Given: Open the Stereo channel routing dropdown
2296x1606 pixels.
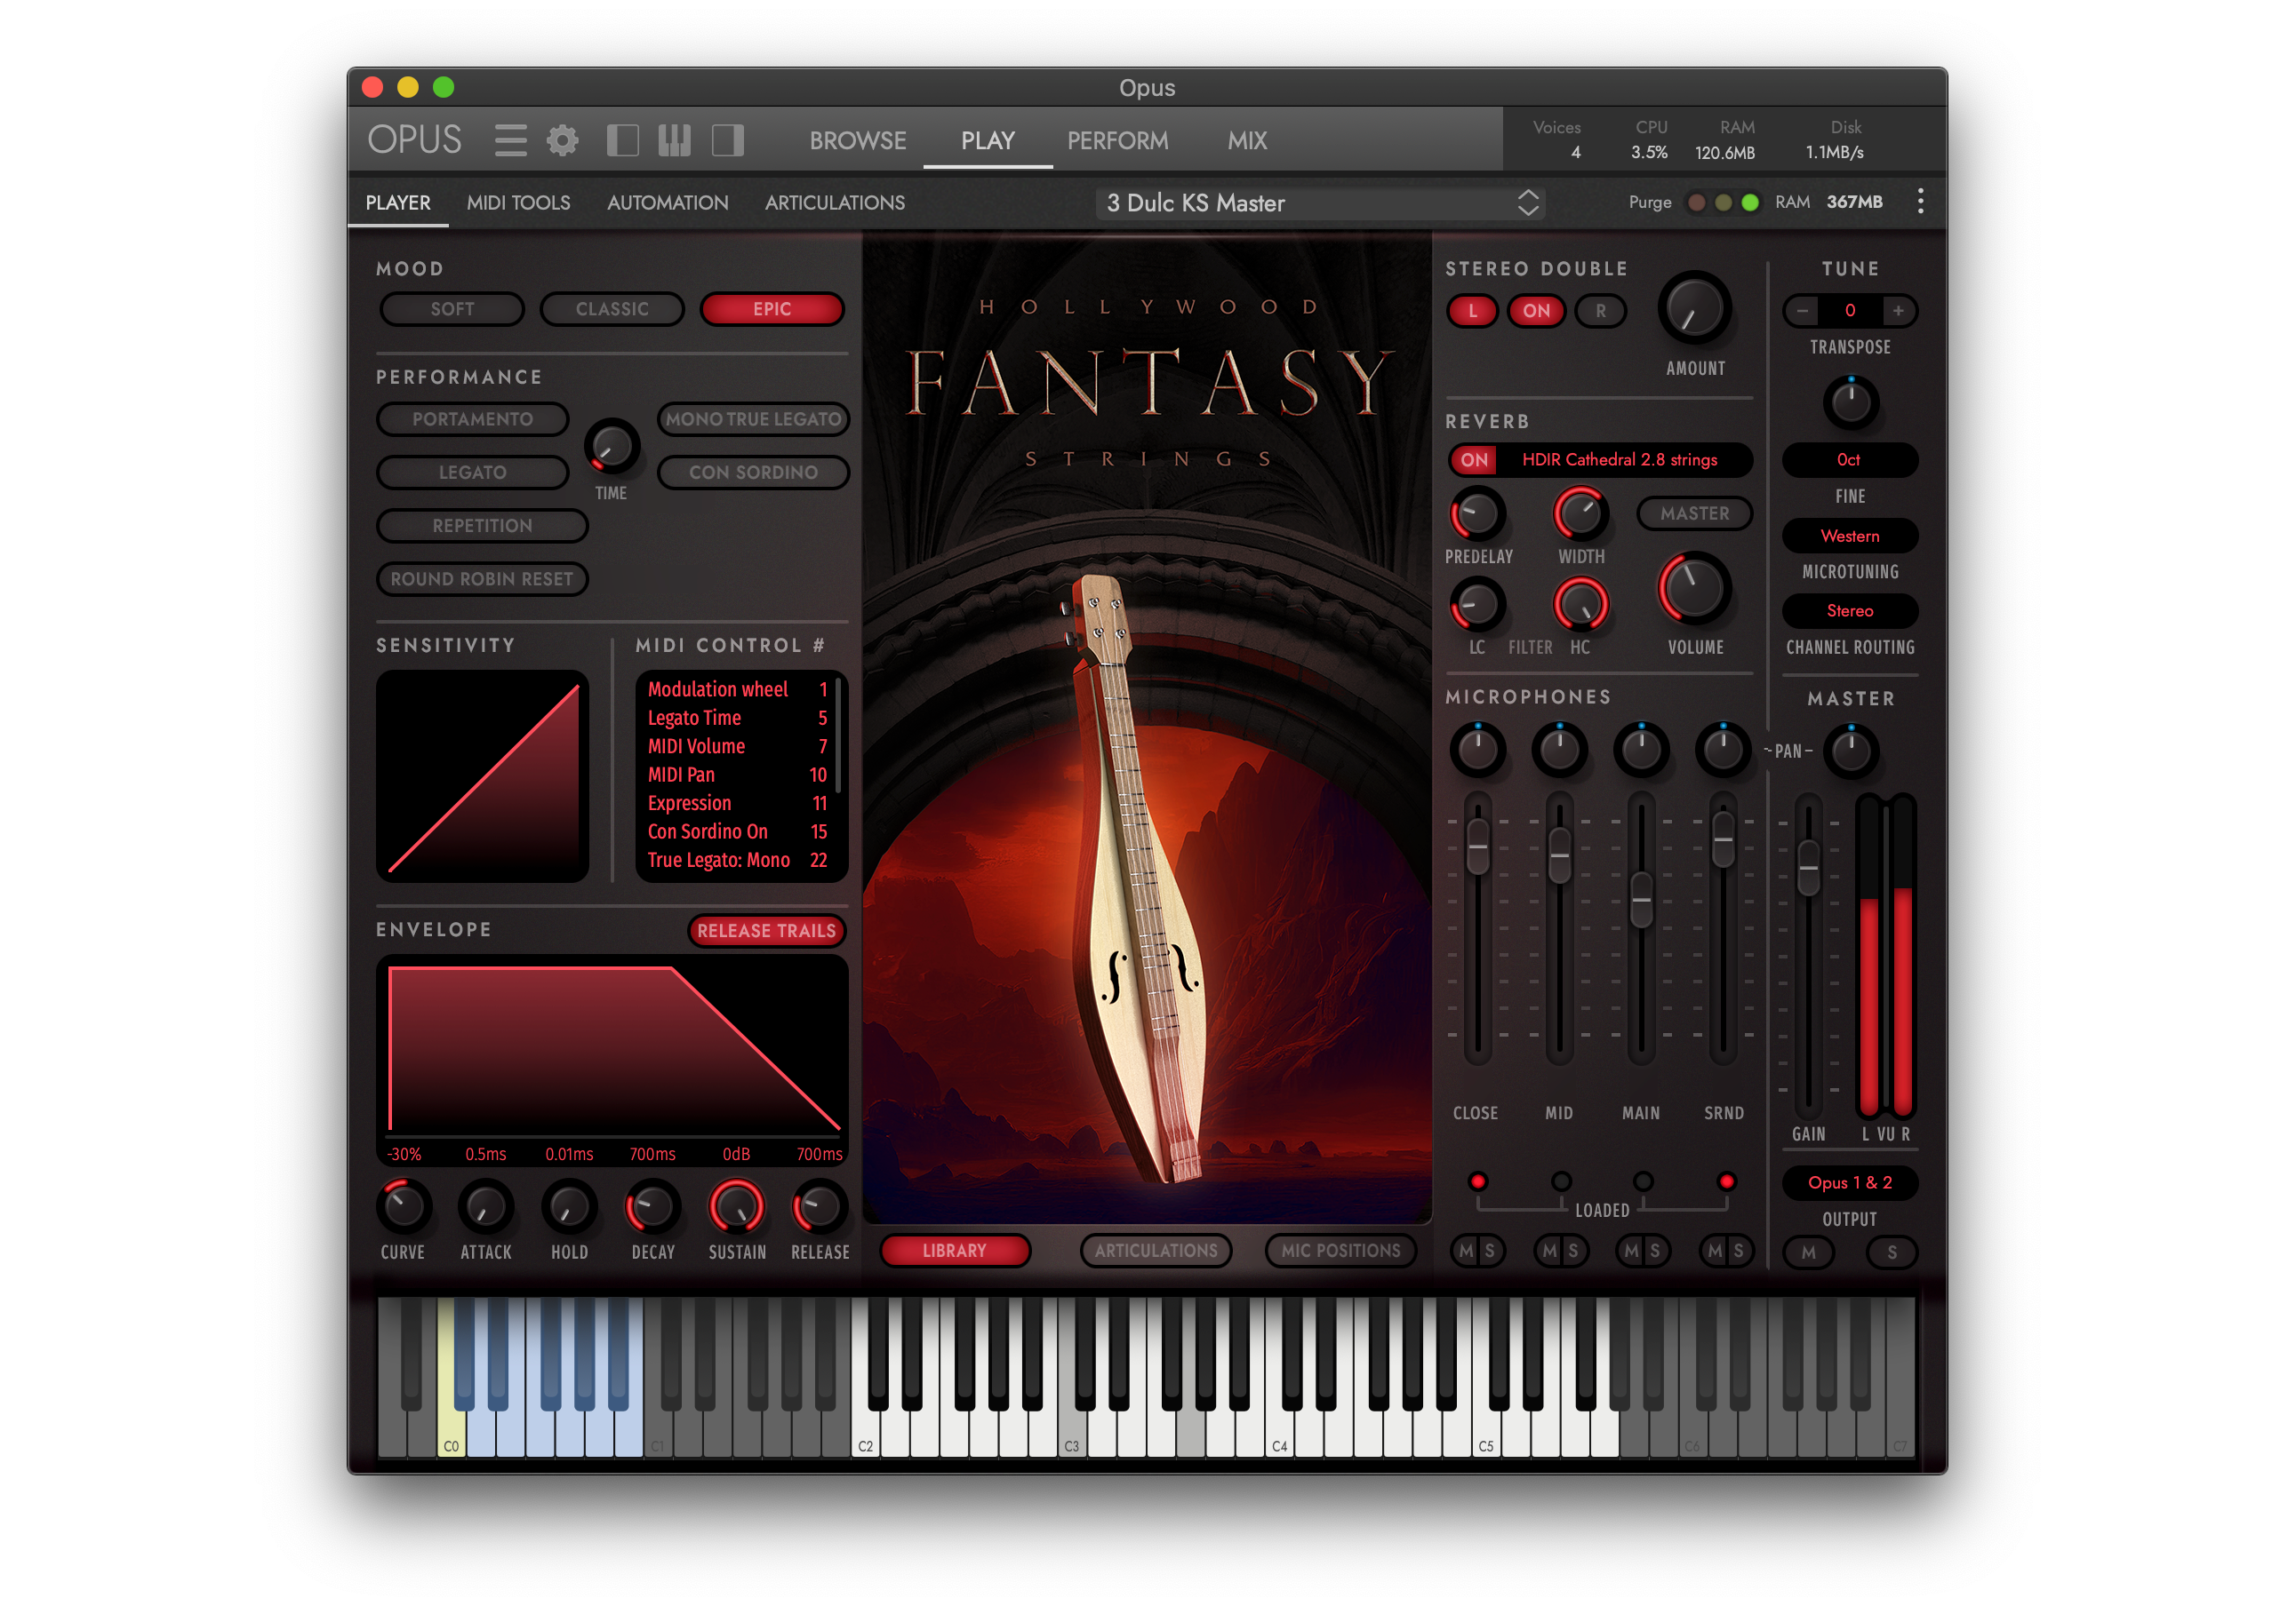Looking at the screenshot, I should (x=1849, y=612).
